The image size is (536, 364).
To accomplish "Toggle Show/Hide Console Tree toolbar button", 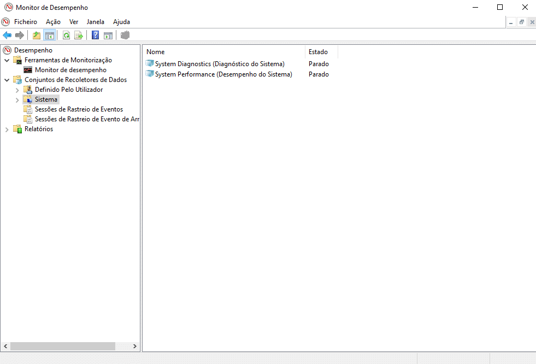I will point(49,36).
